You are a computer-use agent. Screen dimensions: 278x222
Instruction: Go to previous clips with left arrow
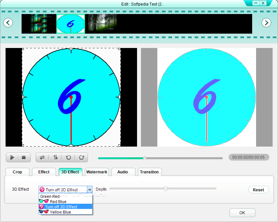pos(8,23)
